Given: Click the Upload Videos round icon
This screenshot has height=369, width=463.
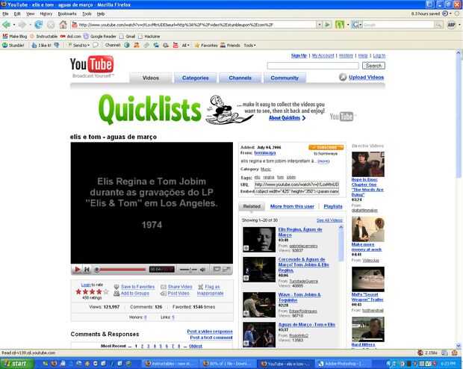Looking at the screenshot, I should 343,77.
